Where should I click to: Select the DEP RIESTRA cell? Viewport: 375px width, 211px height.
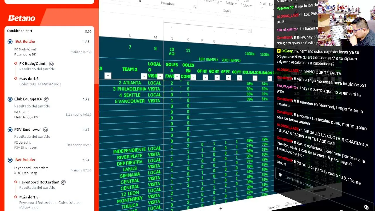click(x=129, y=163)
